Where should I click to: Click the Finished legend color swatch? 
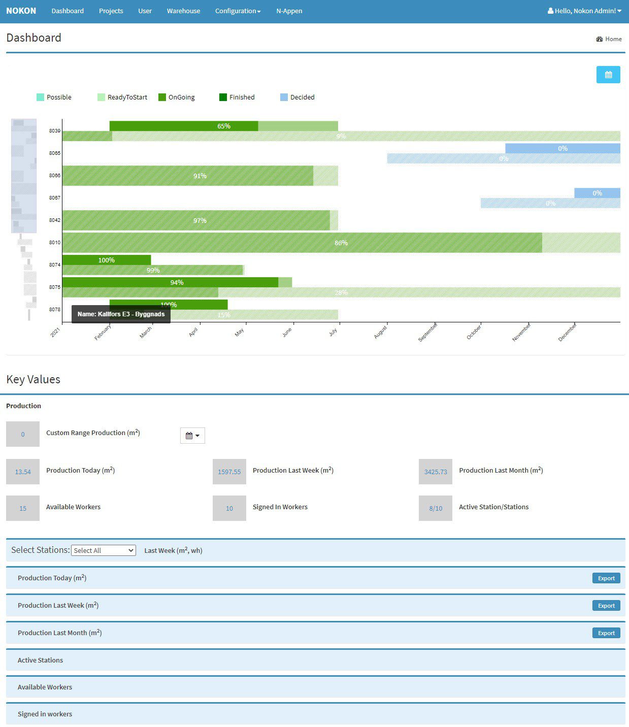click(223, 97)
